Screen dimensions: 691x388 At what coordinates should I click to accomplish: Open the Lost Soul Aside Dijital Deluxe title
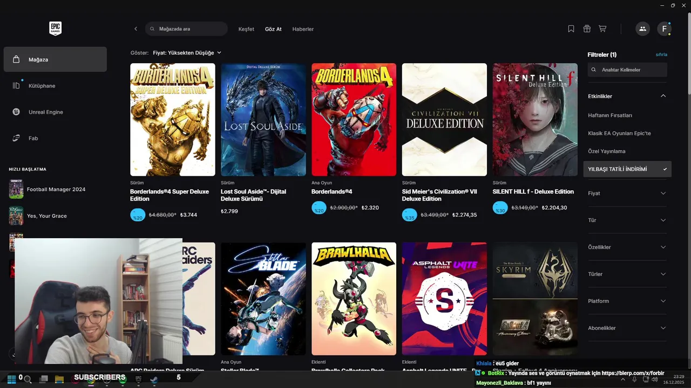(x=254, y=195)
